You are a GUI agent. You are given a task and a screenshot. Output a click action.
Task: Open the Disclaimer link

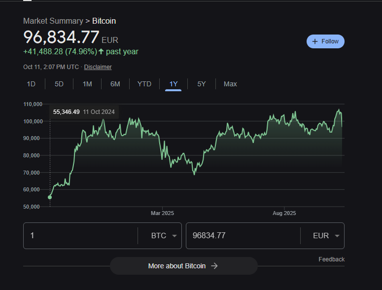click(x=98, y=67)
